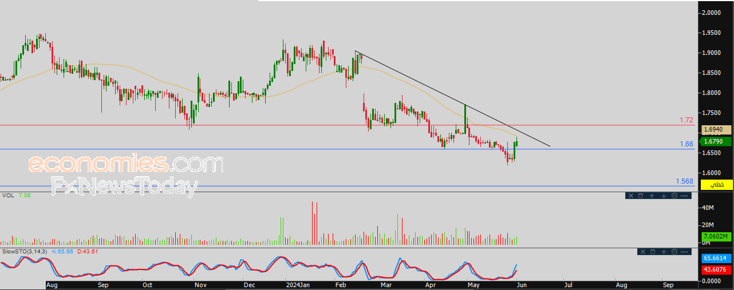The height and width of the screenshot is (290, 734).
Task: Select the blue 1.66 support line
Action: (x=344, y=149)
